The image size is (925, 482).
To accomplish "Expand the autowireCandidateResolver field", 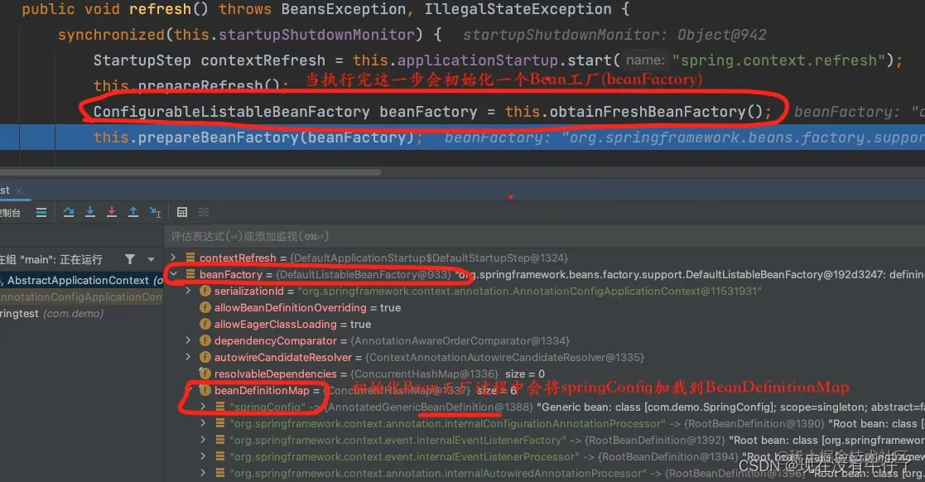I will (x=188, y=357).
